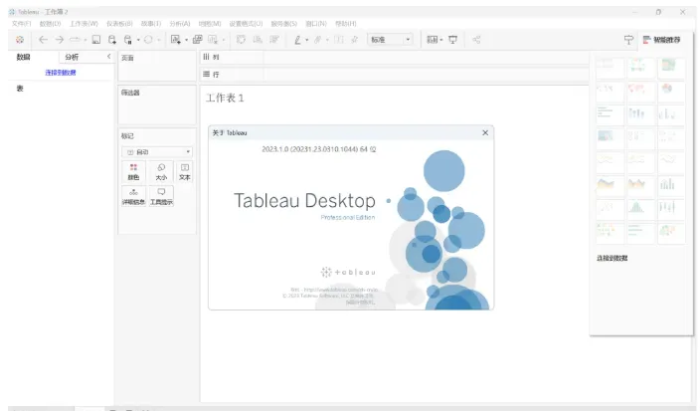Open the 数据(D) menu

50,23
